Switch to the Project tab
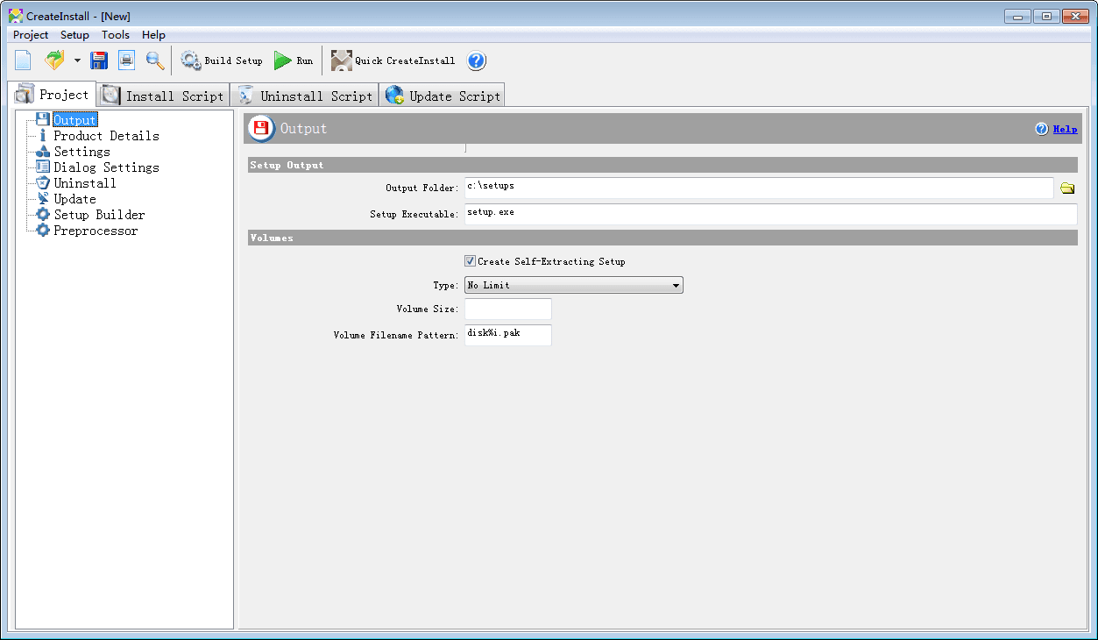 (52, 94)
